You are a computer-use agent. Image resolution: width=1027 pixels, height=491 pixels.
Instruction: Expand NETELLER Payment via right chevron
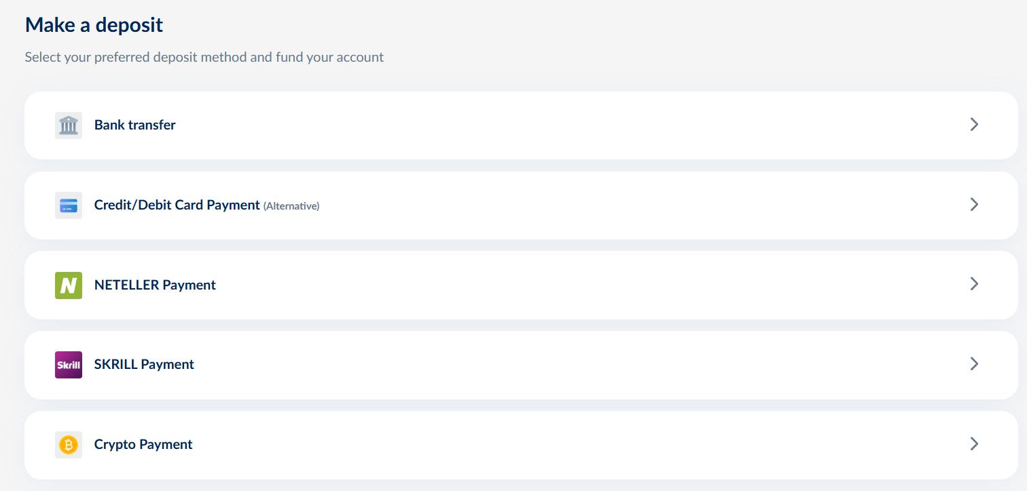974,283
